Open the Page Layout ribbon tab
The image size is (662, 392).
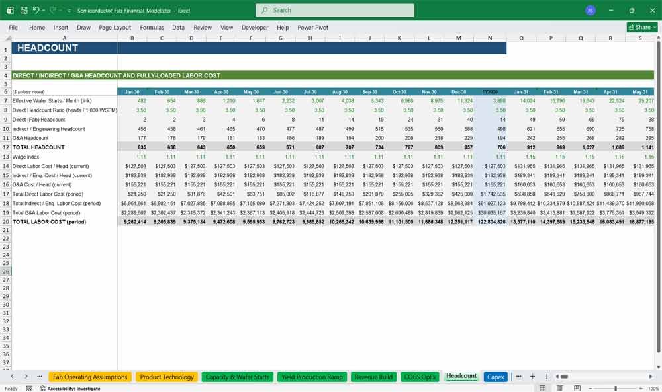coord(115,27)
